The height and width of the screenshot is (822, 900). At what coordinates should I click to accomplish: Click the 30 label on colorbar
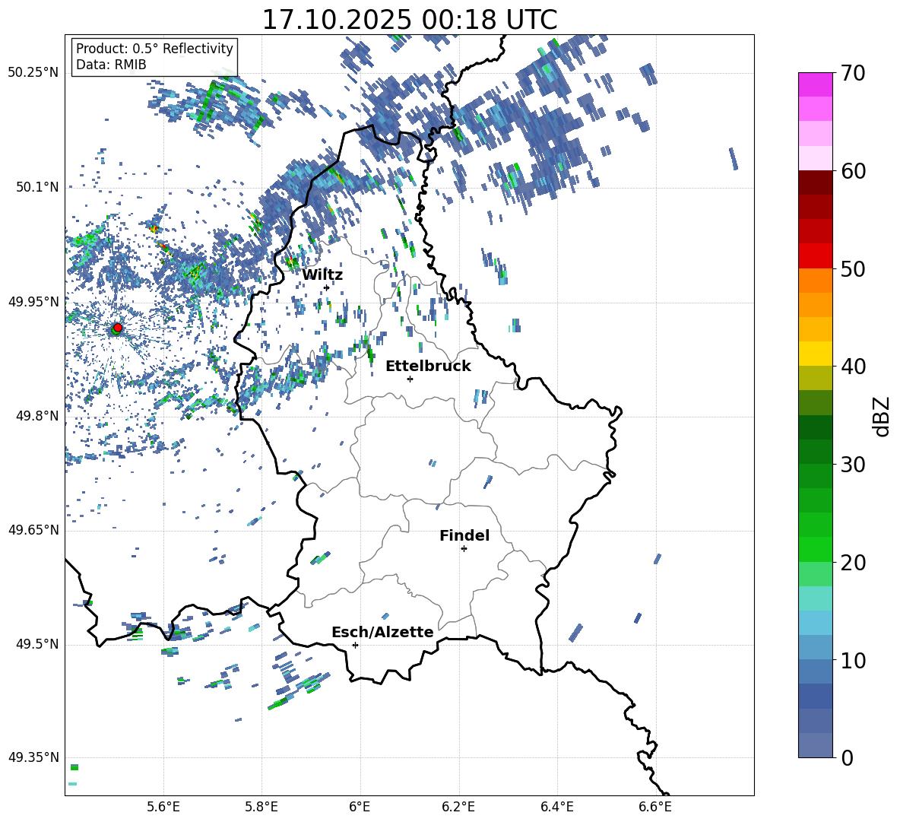pos(853,465)
